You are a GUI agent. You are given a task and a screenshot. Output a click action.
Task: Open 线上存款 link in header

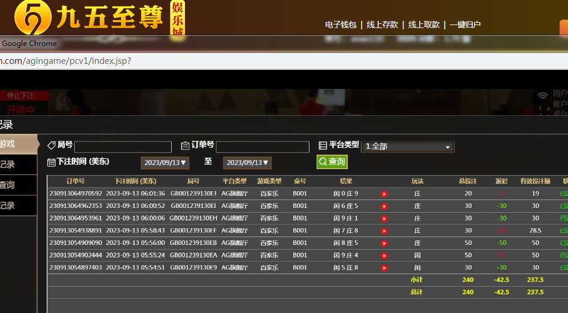pos(382,24)
